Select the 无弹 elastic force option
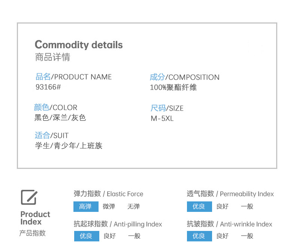 (133, 206)
